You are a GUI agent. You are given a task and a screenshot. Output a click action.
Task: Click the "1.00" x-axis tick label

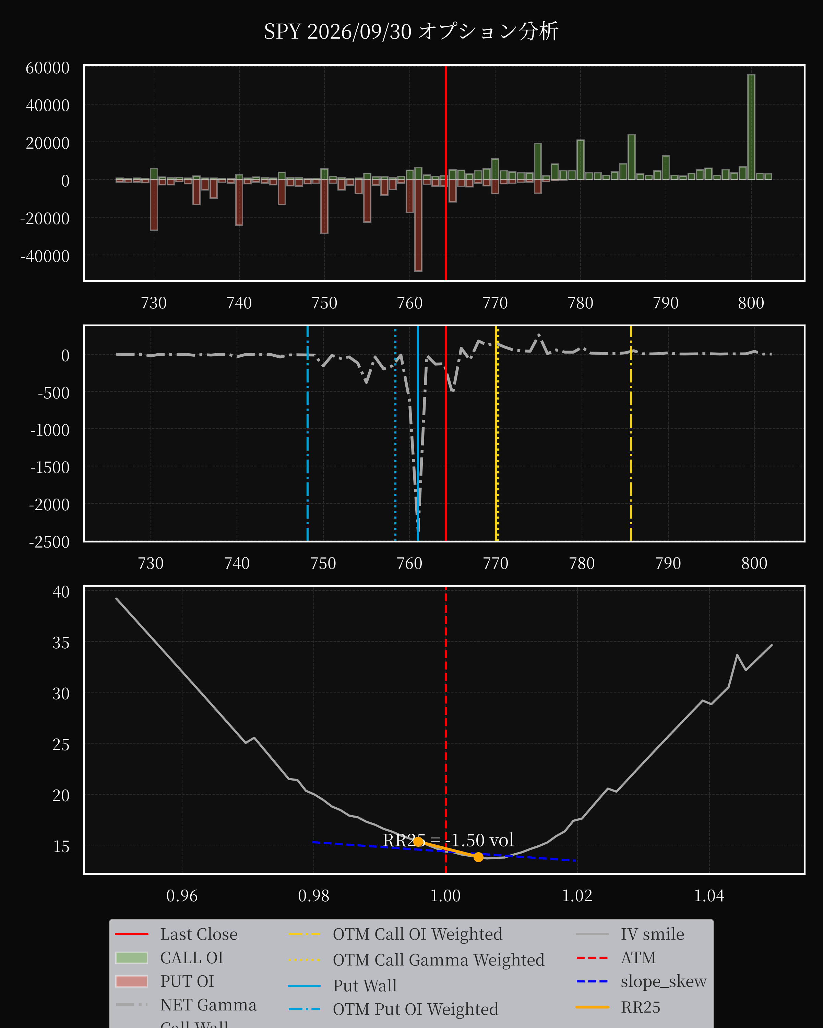(x=445, y=895)
